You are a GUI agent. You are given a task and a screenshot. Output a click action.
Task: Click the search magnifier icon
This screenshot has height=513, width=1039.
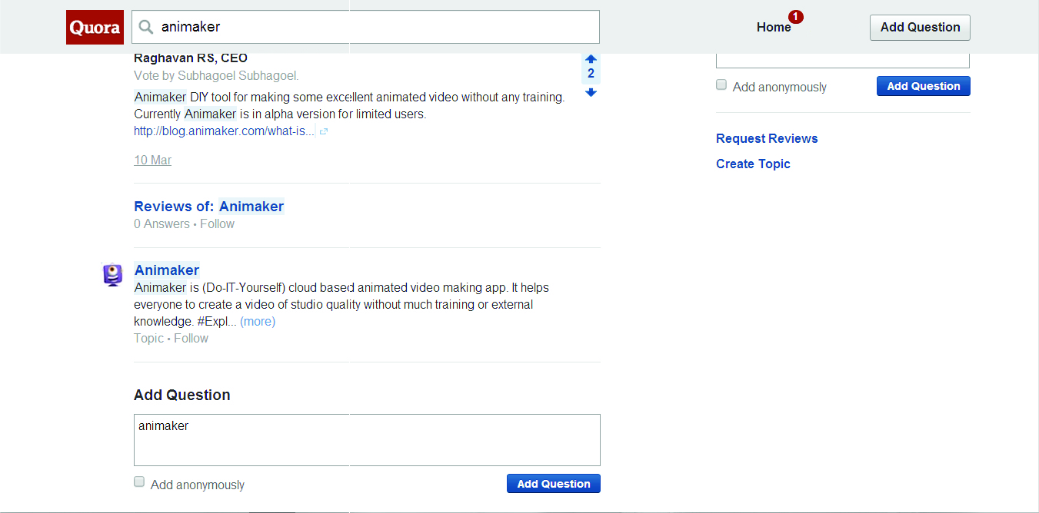tap(146, 28)
